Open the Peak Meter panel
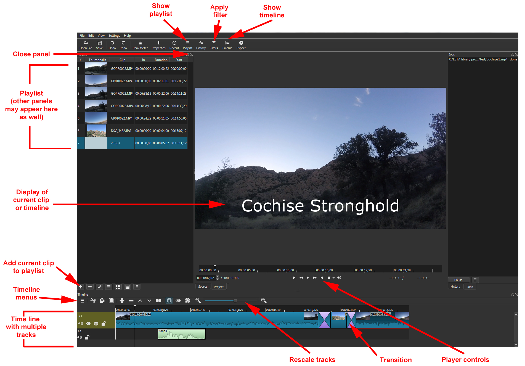The height and width of the screenshot is (366, 525). click(x=140, y=45)
